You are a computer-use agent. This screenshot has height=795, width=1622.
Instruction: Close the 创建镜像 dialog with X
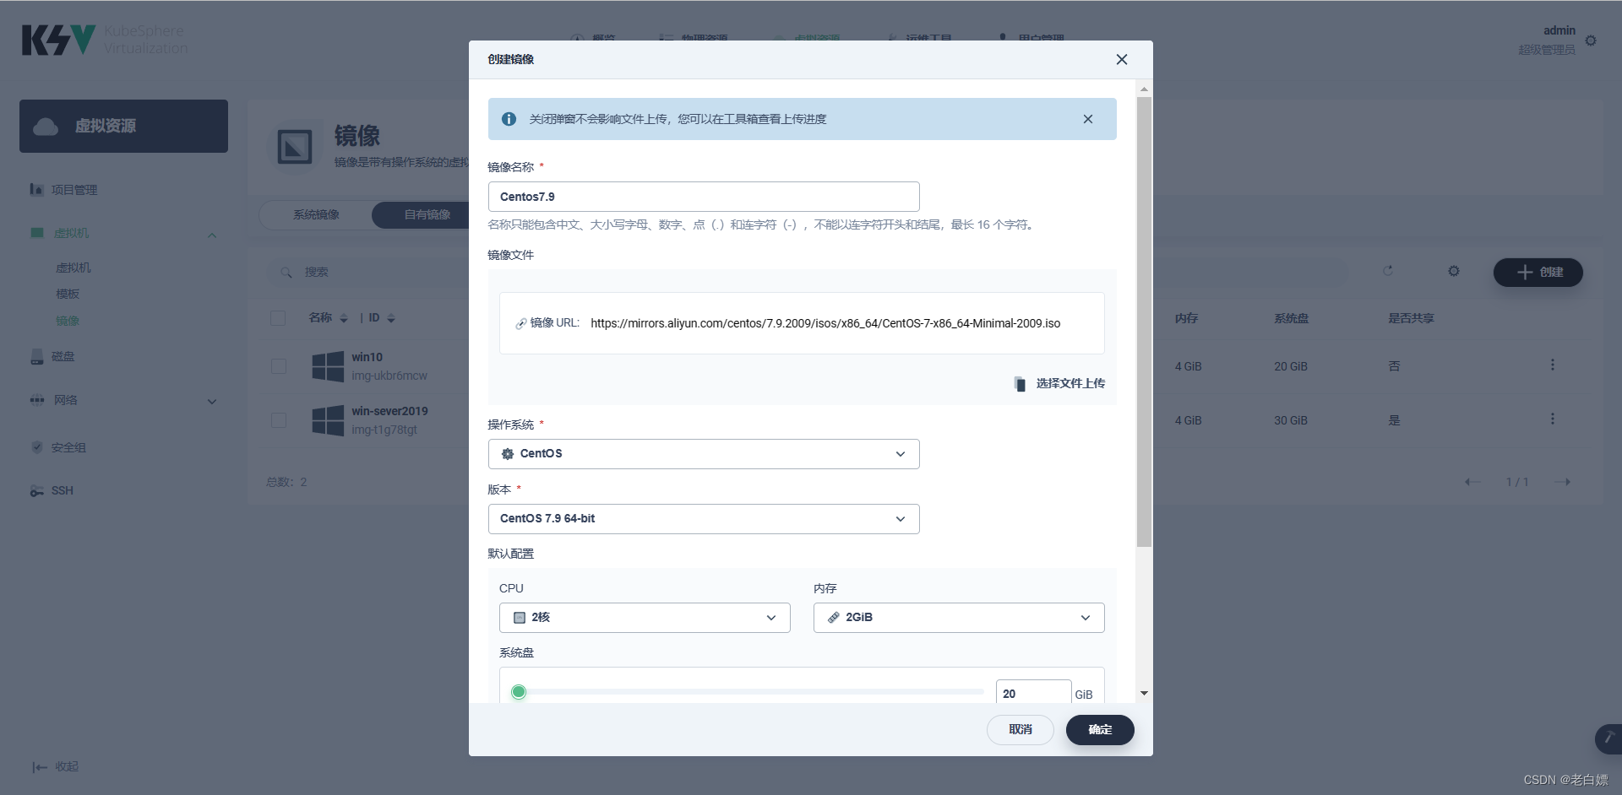(1122, 59)
